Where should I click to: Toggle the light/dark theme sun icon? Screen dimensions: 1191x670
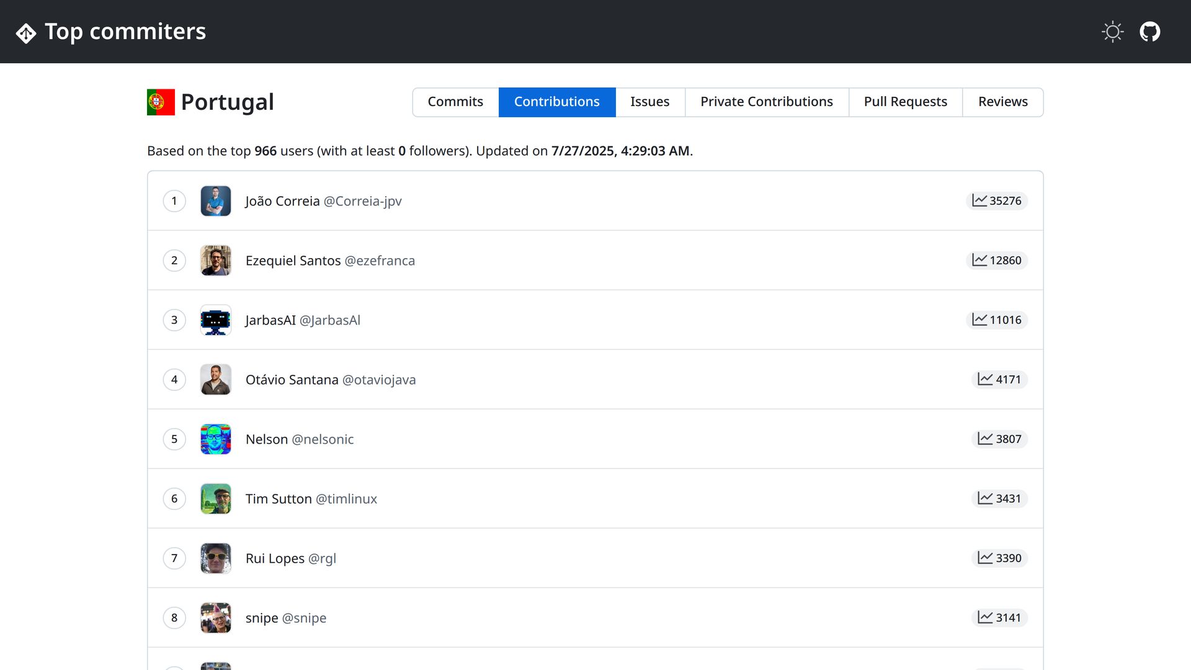(1112, 32)
